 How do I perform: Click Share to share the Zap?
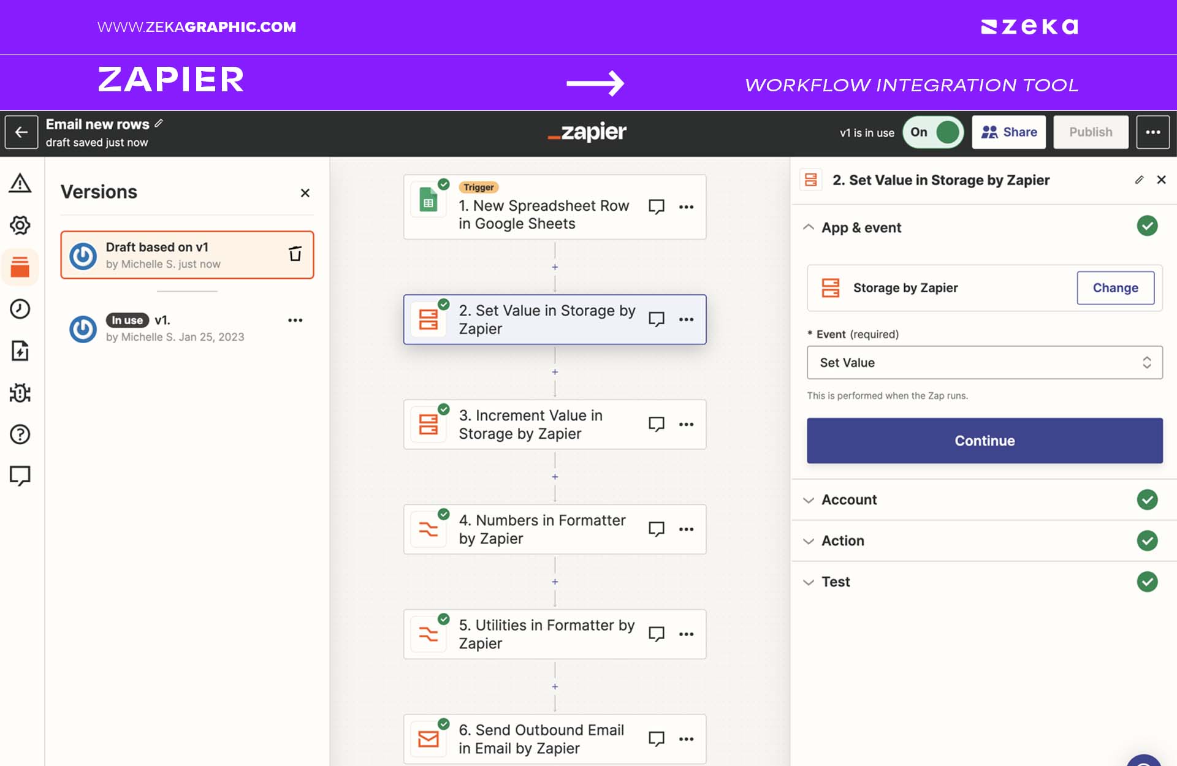pyautogui.click(x=1008, y=132)
